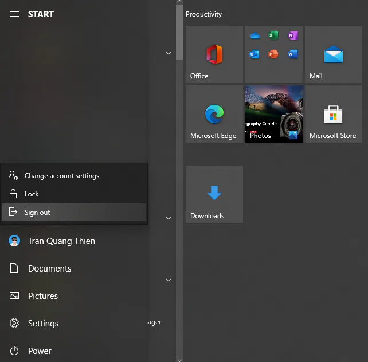The width and height of the screenshot is (368, 362).
Task: Launch OneNote from the Office folder tile
Action: coord(293,36)
